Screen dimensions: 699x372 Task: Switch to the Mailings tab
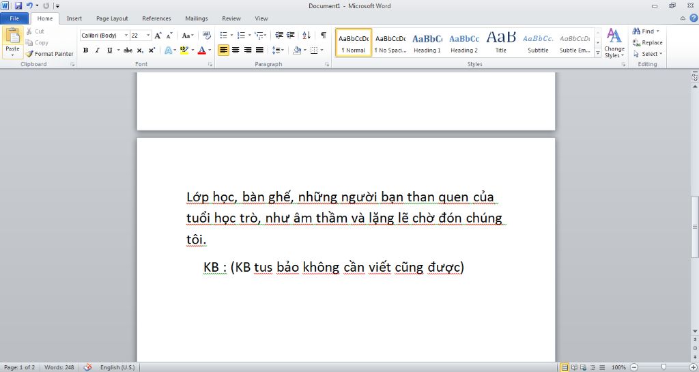pos(197,18)
